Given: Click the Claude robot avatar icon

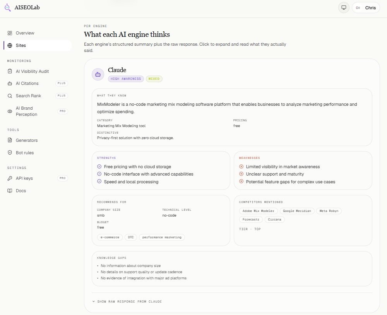Looking at the screenshot, I should click(98, 74).
